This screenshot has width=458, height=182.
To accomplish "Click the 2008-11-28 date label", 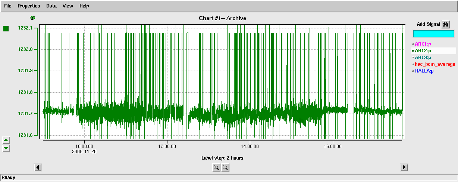I will (84, 151).
